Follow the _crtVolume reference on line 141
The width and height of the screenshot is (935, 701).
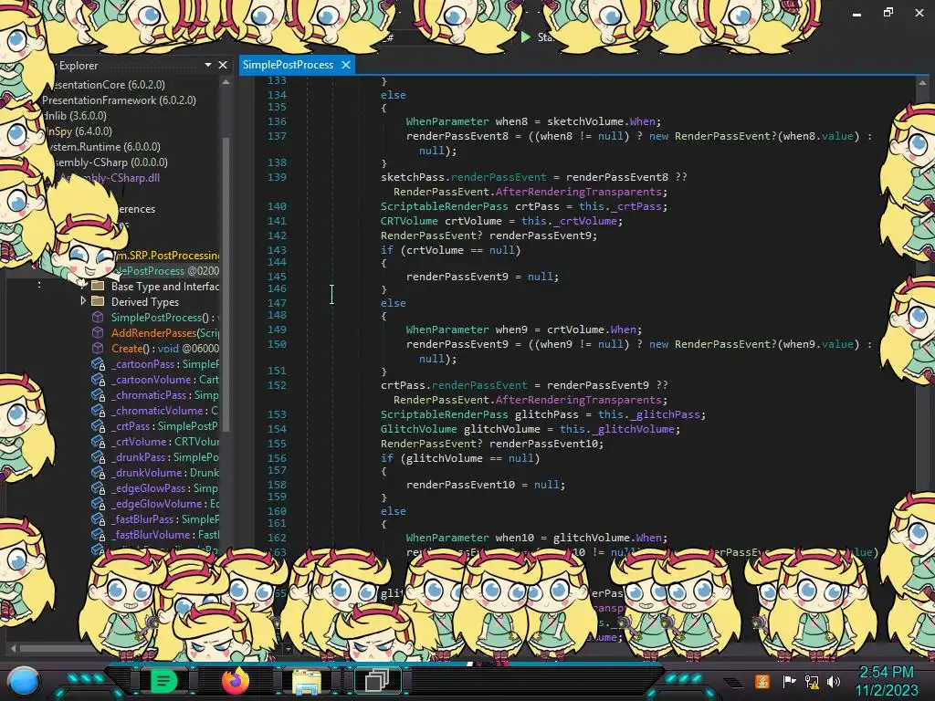tap(587, 221)
